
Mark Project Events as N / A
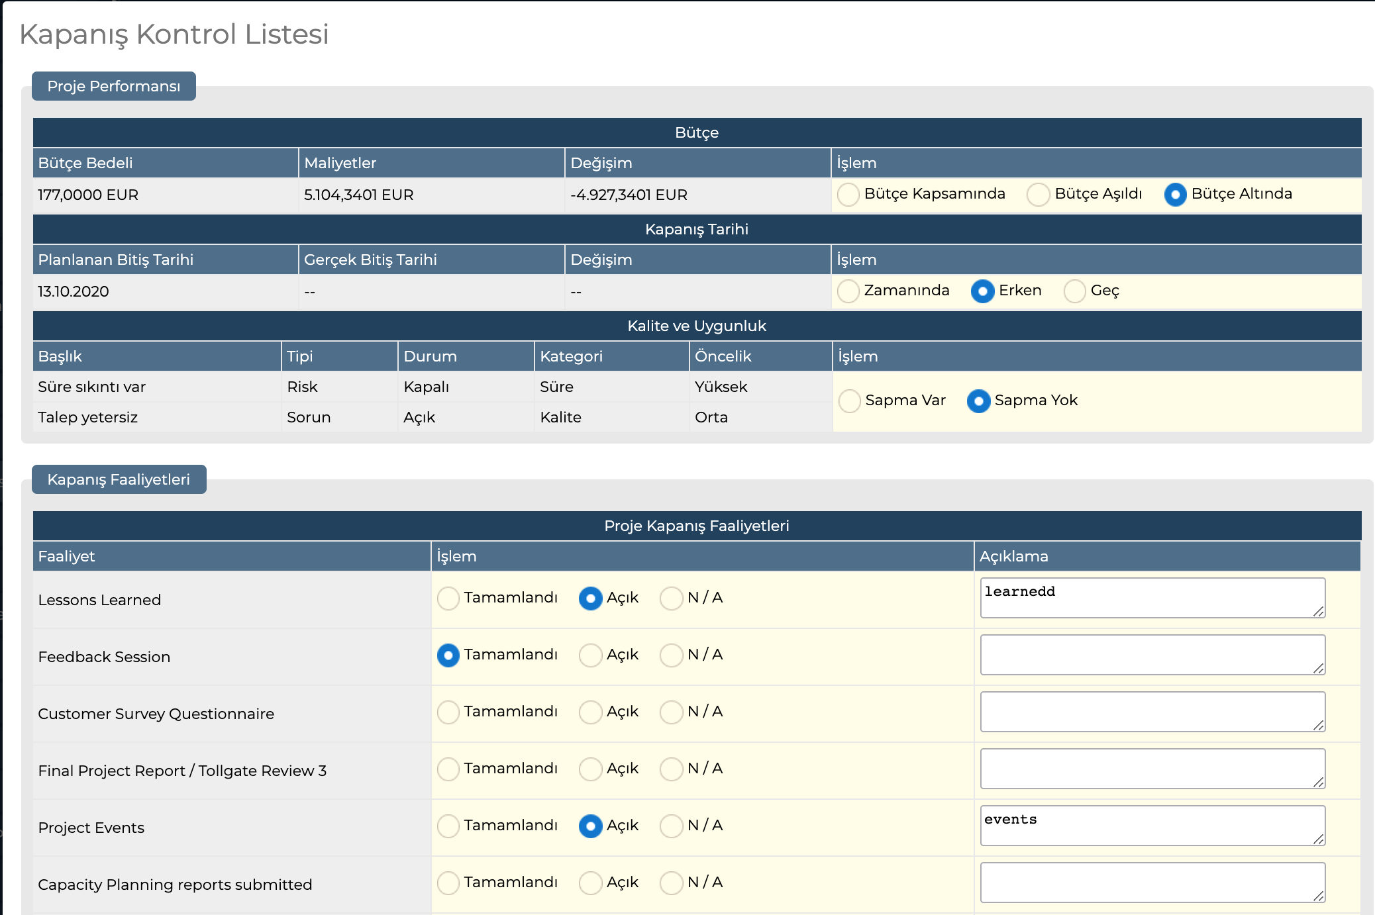671,826
